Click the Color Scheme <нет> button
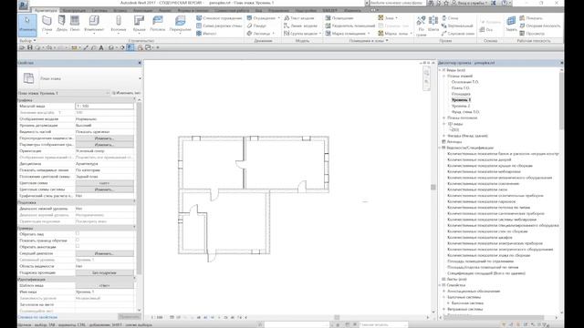This screenshot has width=584, height=328. [x=104, y=183]
